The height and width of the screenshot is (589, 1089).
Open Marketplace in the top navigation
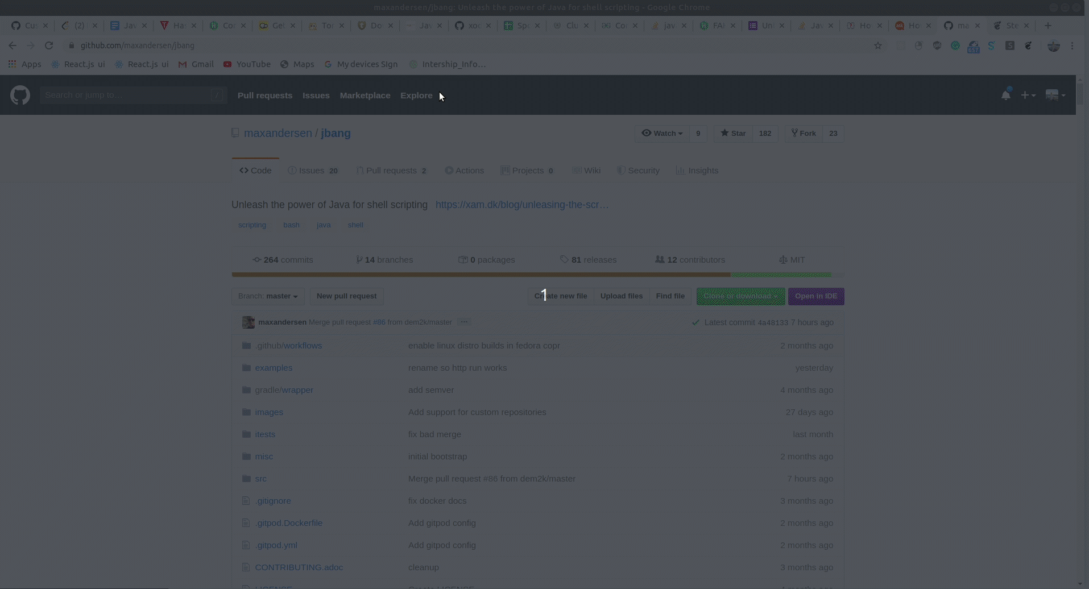[x=365, y=96]
